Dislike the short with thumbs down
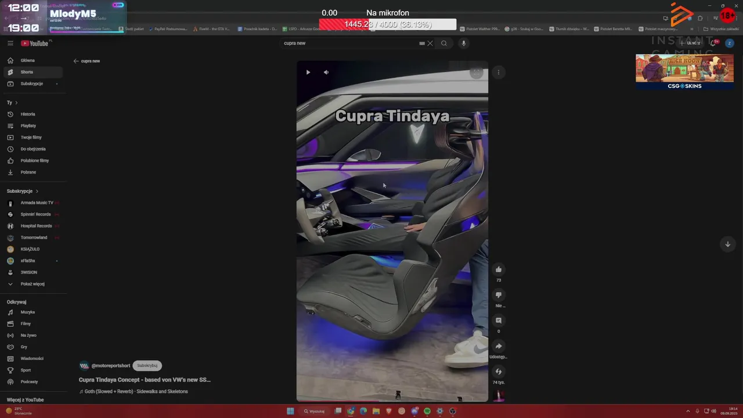 tap(498, 295)
